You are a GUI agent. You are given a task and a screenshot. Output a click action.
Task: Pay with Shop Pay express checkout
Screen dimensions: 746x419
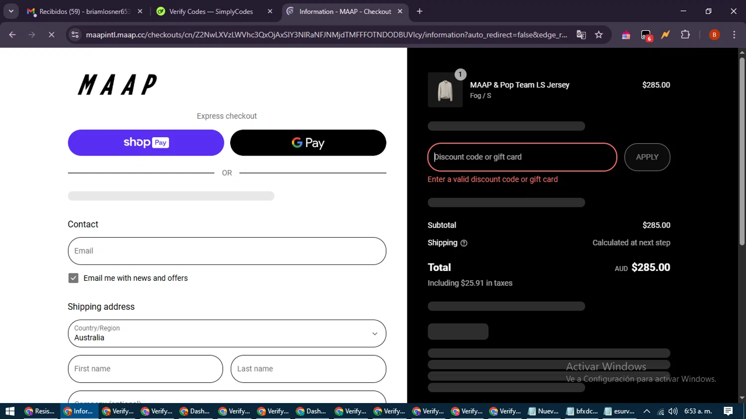(146, 143)
